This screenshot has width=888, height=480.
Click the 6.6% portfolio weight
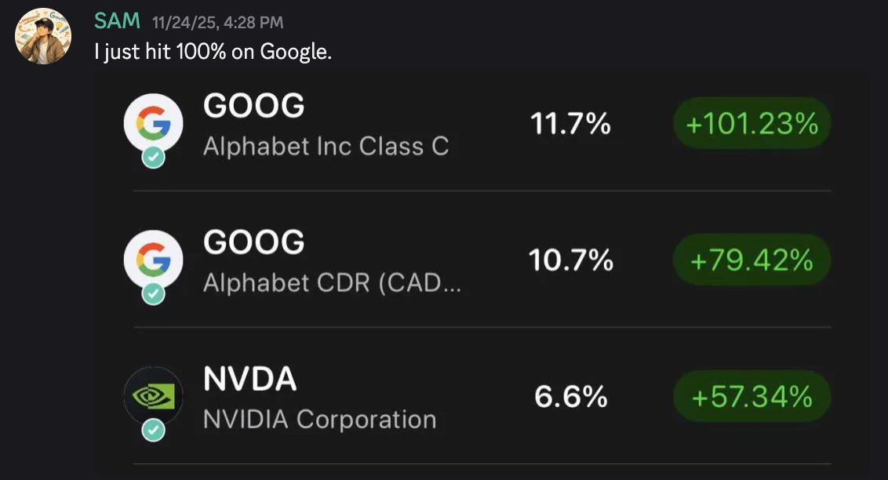coord(570,396)
